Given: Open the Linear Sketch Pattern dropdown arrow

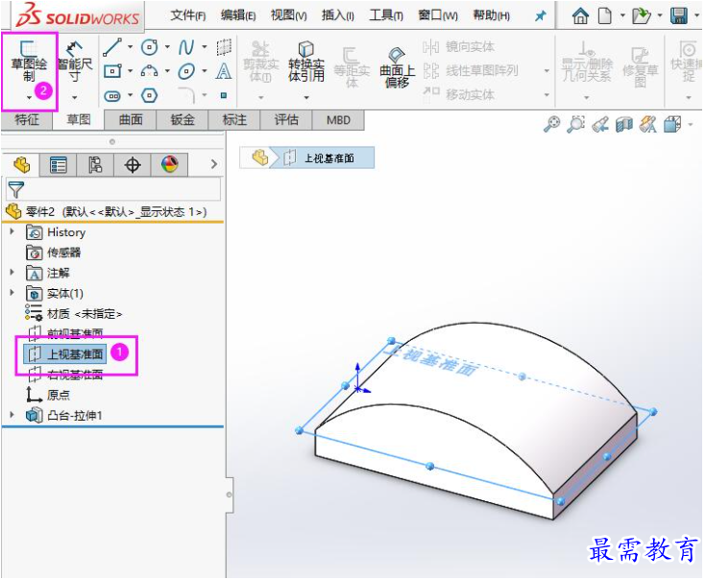Looking at the screenshot, I should pyautogui.click(x=548, y=71).
